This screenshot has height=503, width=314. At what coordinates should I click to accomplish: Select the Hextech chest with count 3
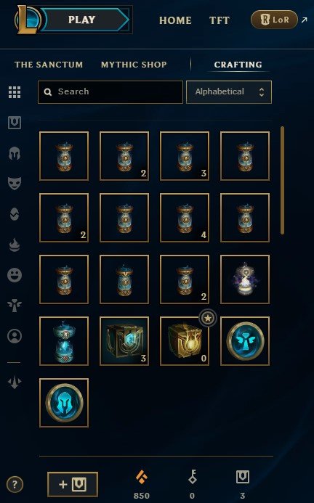tap(124, 341)
